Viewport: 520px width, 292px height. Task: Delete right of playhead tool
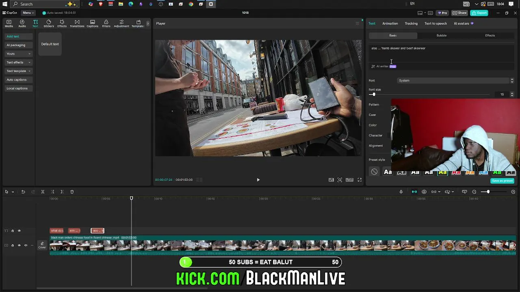[62, 192]
